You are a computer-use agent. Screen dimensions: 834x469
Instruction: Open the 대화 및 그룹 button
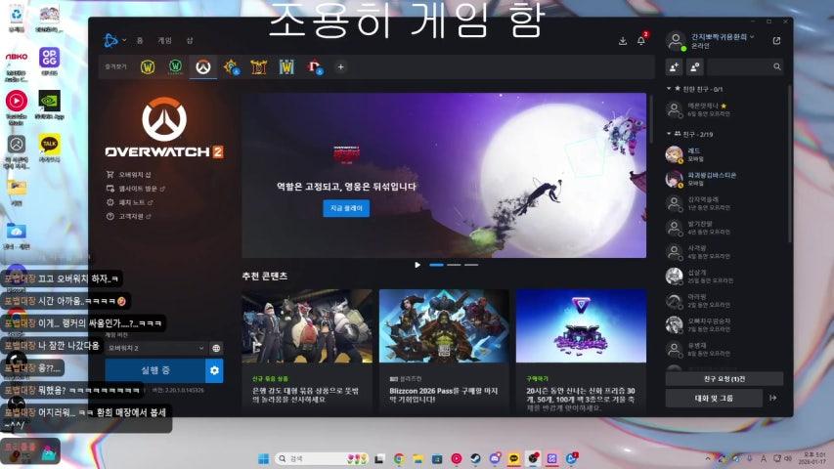coord(714,398)
